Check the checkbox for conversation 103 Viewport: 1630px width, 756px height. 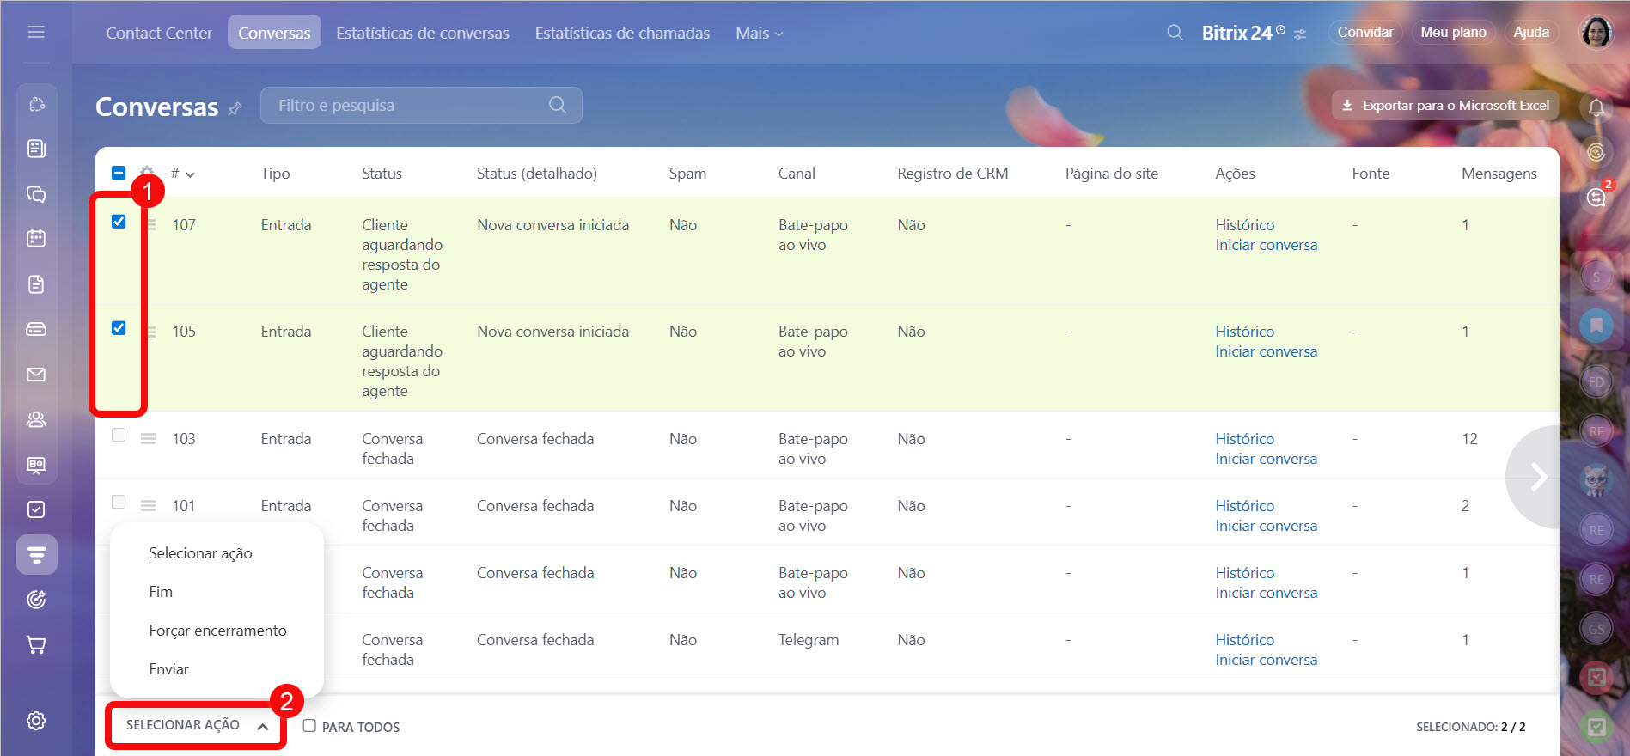[119, 435]
